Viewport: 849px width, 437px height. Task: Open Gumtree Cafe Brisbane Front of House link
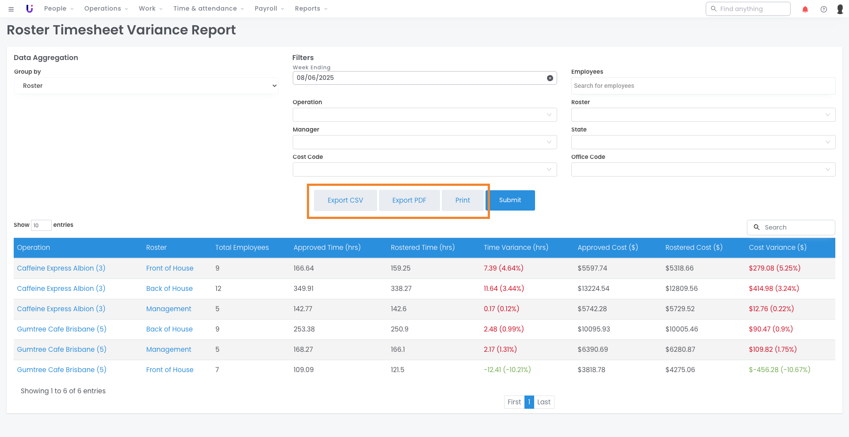point(170,370)
